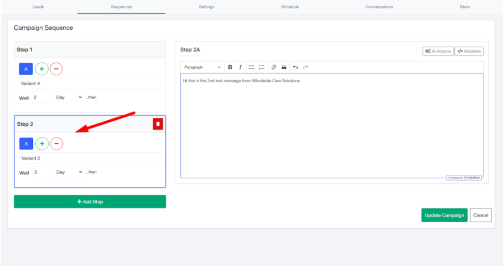Undo the last editor change
Screen dimensions: 503x266
pos(295,67)
